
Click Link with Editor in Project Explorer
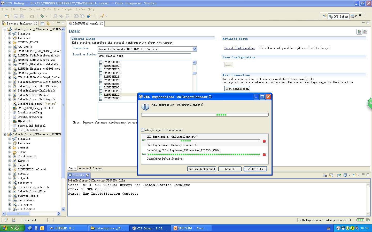pos(48,23)
